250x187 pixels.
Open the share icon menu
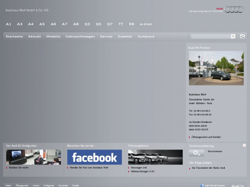[x=242, y=36]
